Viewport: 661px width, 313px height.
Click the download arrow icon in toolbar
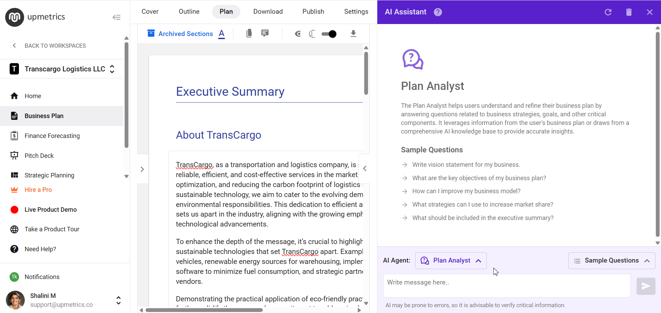click(x=353, y=34)
